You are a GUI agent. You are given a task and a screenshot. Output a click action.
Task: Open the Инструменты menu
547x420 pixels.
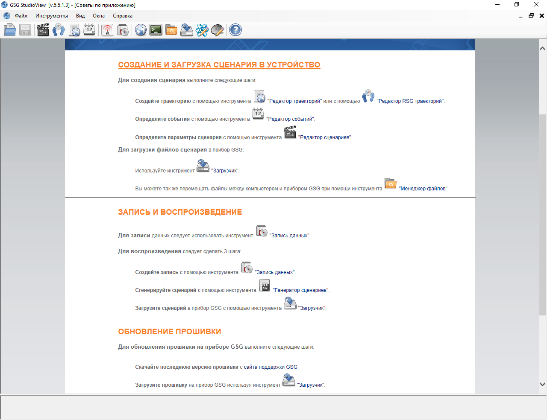(x=51, y=16)
